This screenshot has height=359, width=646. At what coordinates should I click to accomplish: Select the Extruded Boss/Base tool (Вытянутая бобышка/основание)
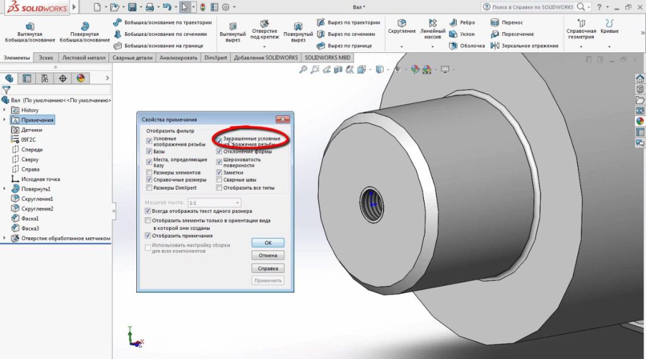point(30,33)
